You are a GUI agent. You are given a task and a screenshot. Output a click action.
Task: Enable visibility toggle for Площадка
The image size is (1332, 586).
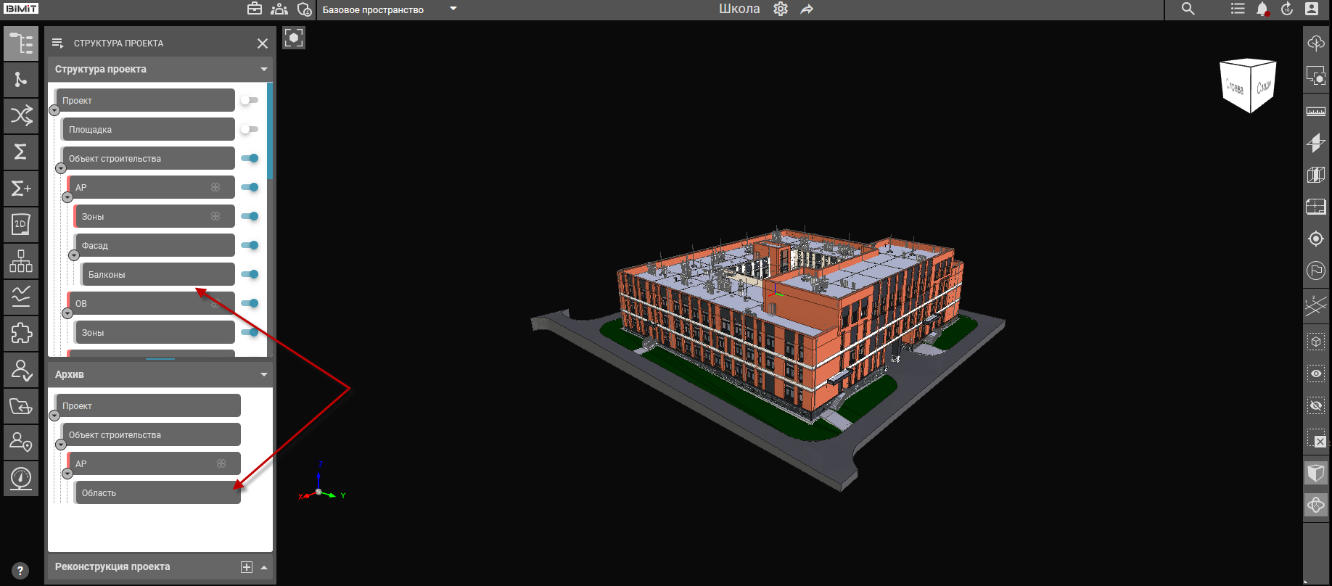pyautogui.click(x=250, y=129)
